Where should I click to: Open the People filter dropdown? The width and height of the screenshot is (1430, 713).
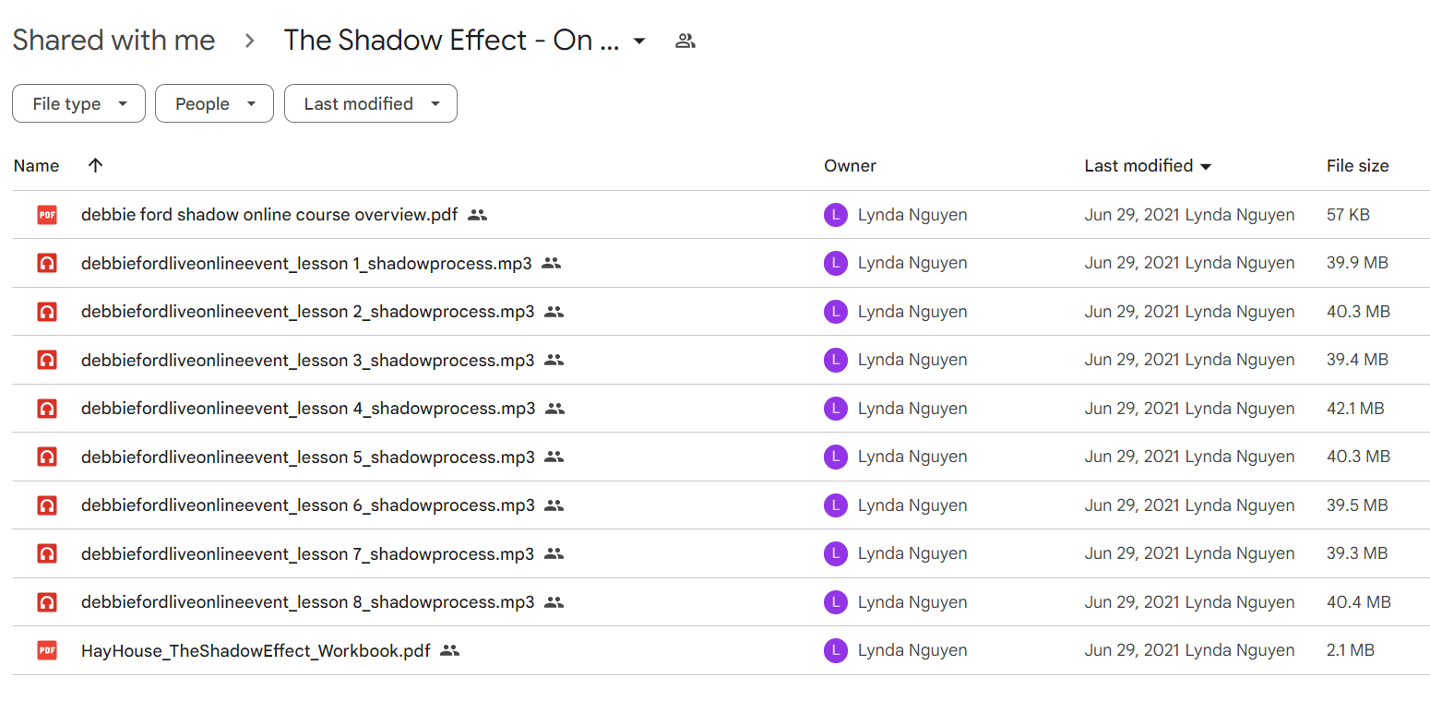[214, 103]
